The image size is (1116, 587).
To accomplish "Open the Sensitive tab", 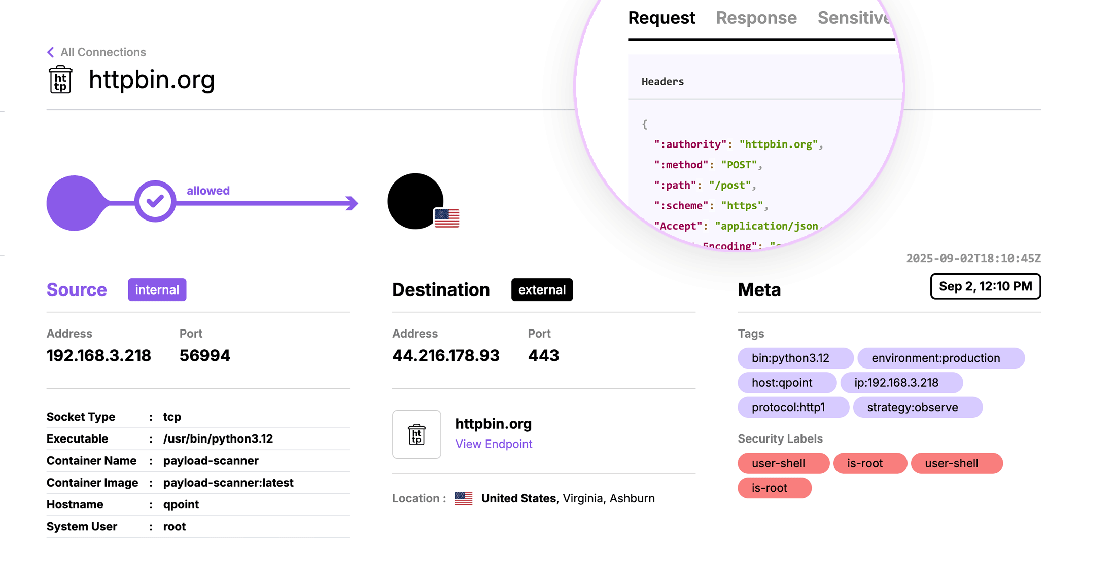I will (853, 18).
